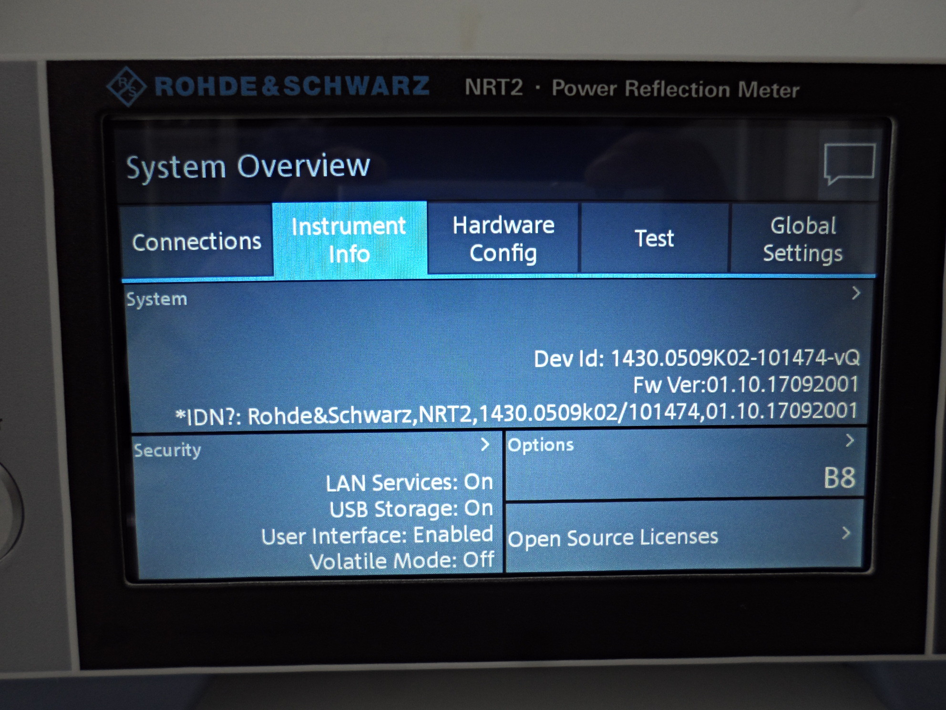Open the Global Settings tab
946x710 pixels.
point(802,239)
